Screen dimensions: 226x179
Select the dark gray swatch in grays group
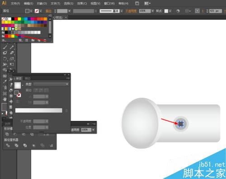[x=13, y=33]
